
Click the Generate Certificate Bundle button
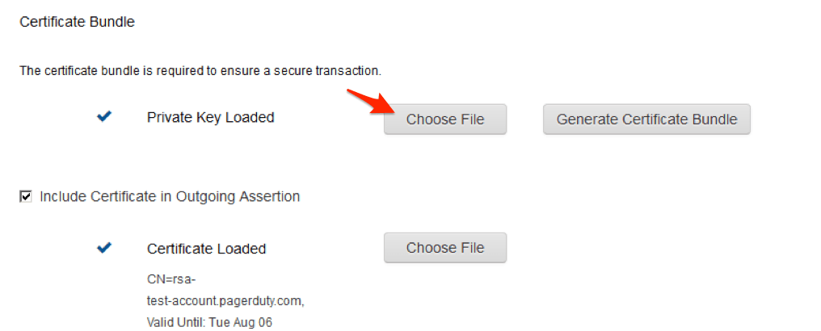click(x=646, y=119)
